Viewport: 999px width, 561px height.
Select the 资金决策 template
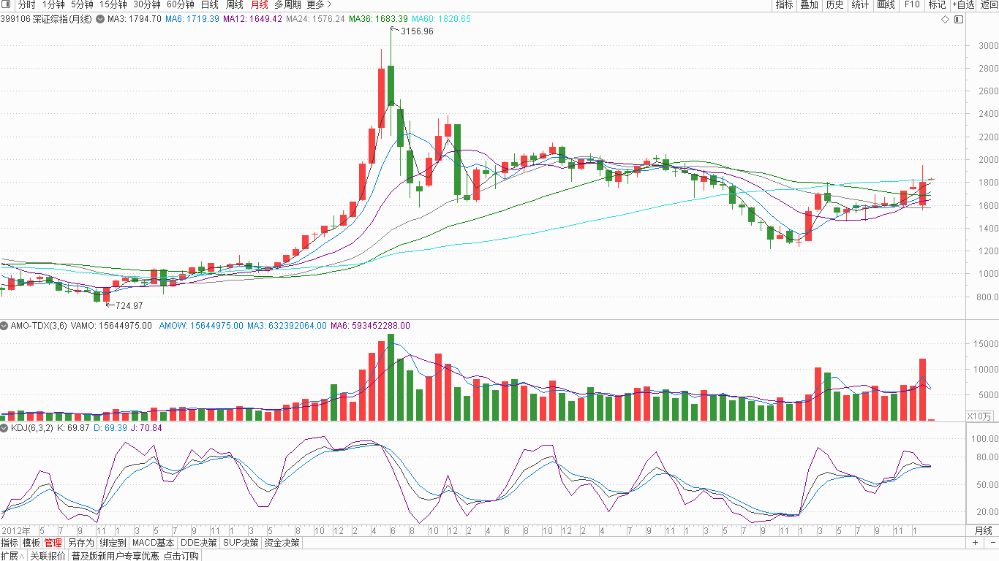point(282,543)
